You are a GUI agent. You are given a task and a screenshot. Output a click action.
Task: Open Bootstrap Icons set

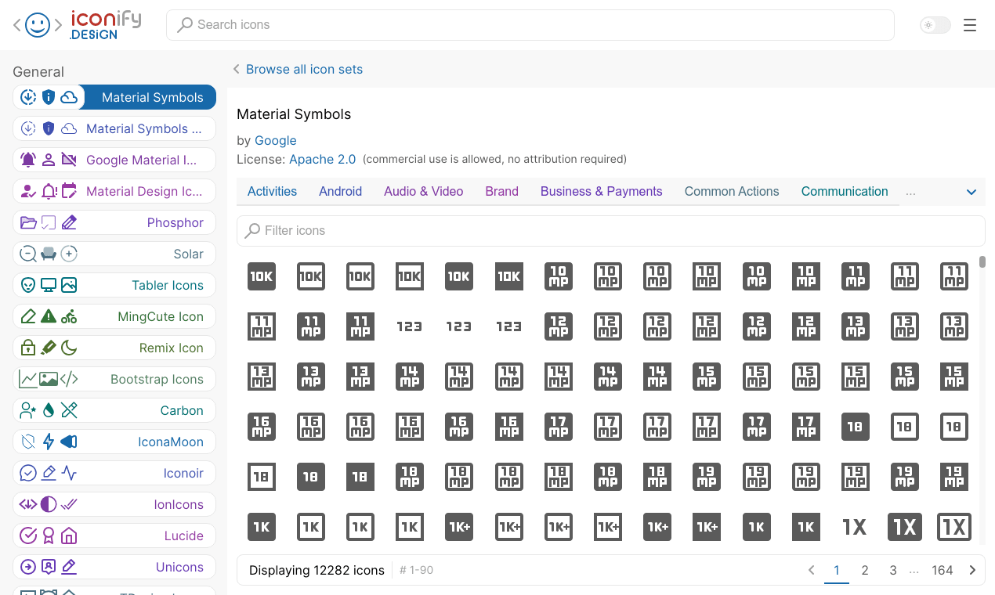[x=114, y=379]
